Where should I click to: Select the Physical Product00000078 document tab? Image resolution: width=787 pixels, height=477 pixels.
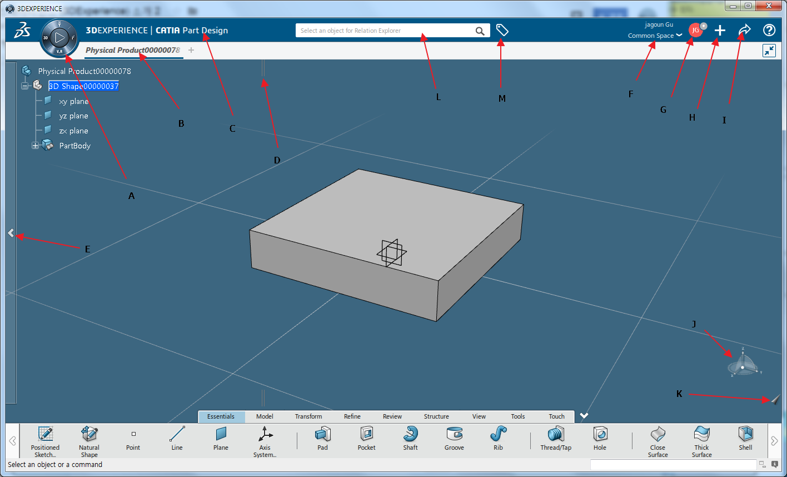133,50
